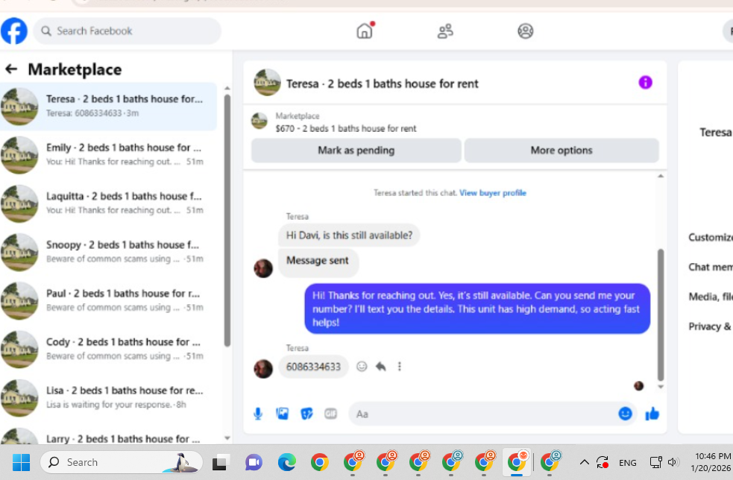Image resolution: width=733 pixels, height=480 pixels.
Task: Click the ENG language indicator
Action: [x=627, y=463]
